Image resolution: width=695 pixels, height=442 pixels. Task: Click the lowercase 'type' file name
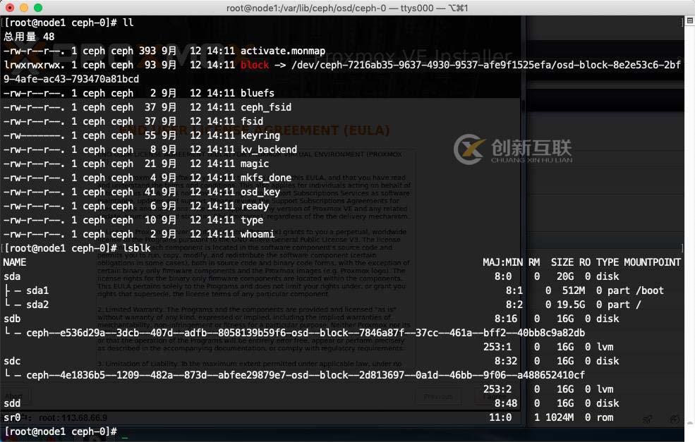[x=252, y=220]
